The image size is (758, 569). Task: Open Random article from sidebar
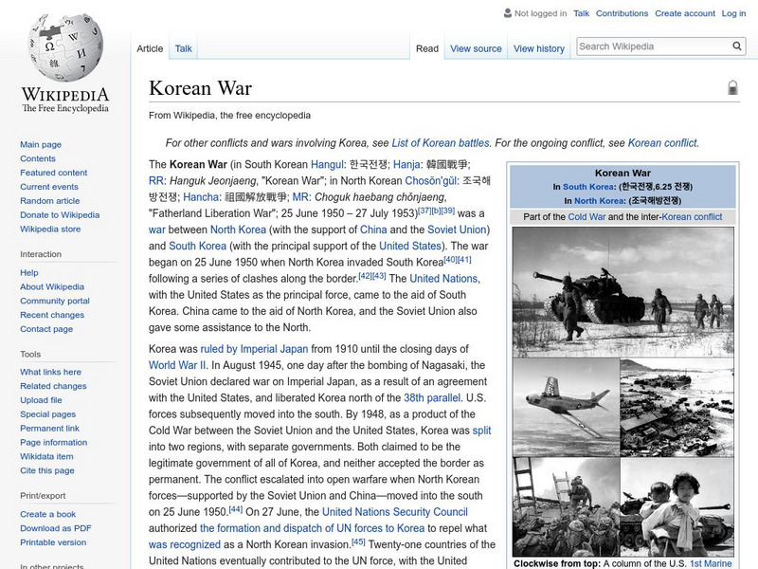(50, 201)
